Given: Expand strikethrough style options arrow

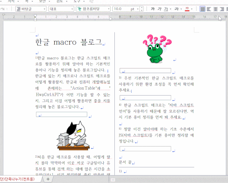Looking at the screenshot, I should pos(181,9).
